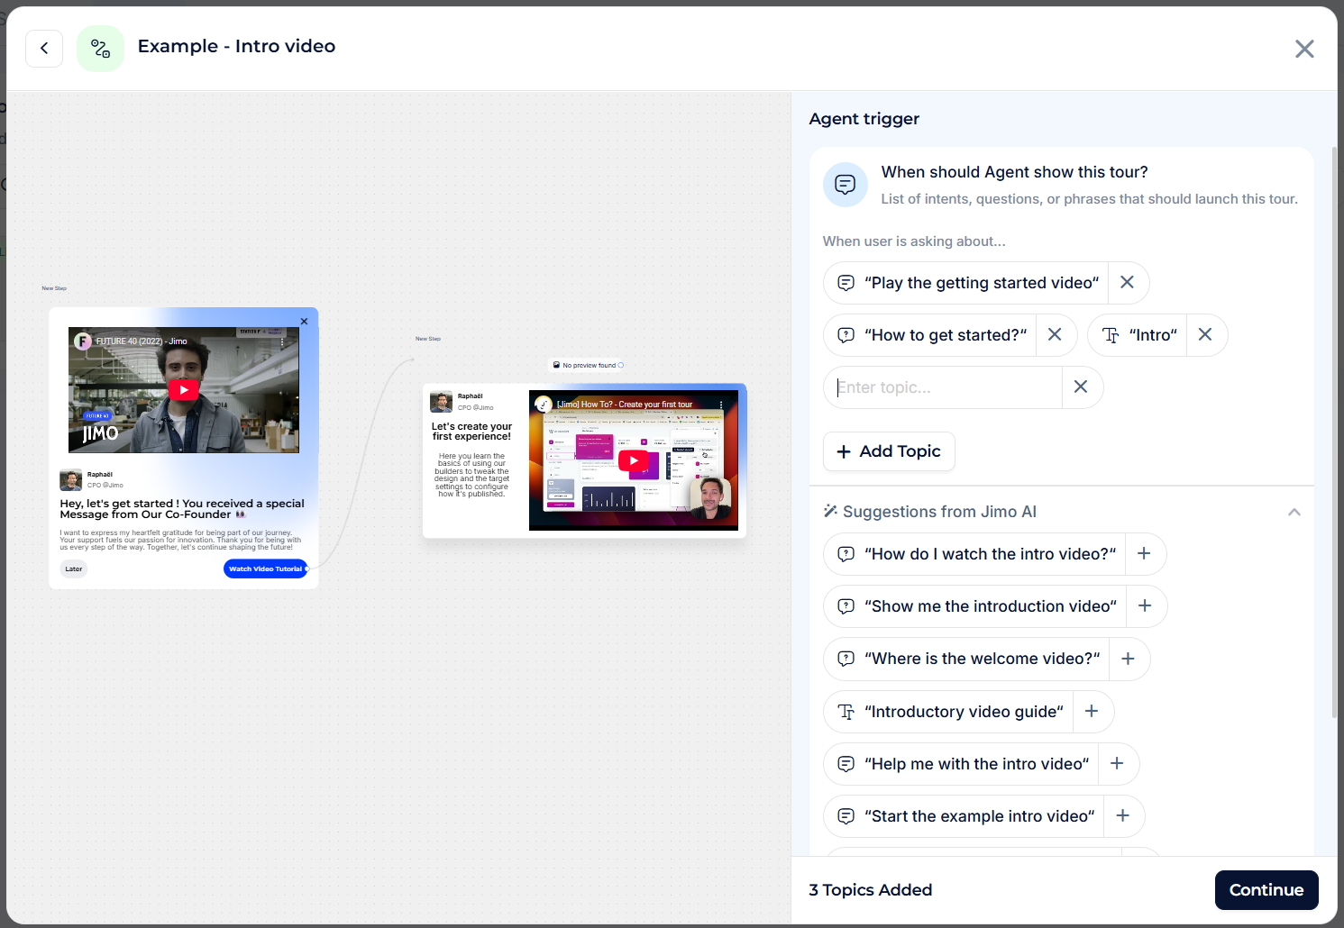Add suggestion "Help me with the intro video"
Image resolution: width=1344 pixels, height=928 pixels.
[x=1117, y=764]
